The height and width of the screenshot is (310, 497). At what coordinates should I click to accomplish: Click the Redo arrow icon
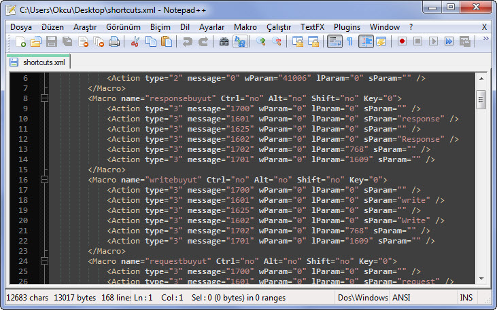(x=203, y=41)
